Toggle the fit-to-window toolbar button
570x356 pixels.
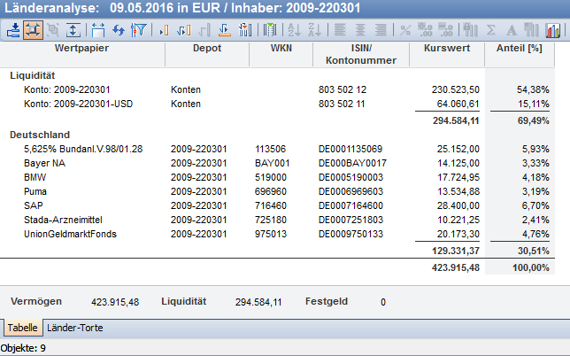33,29
